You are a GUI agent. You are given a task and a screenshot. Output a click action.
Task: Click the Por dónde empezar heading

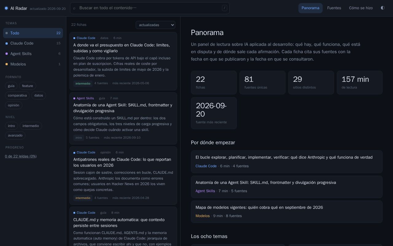pos(213,142)
